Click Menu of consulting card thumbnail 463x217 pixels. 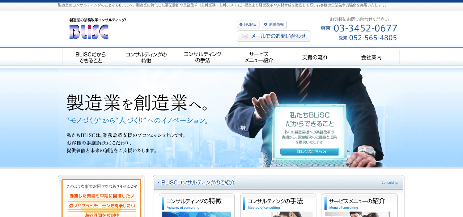(x=359, y=214)
